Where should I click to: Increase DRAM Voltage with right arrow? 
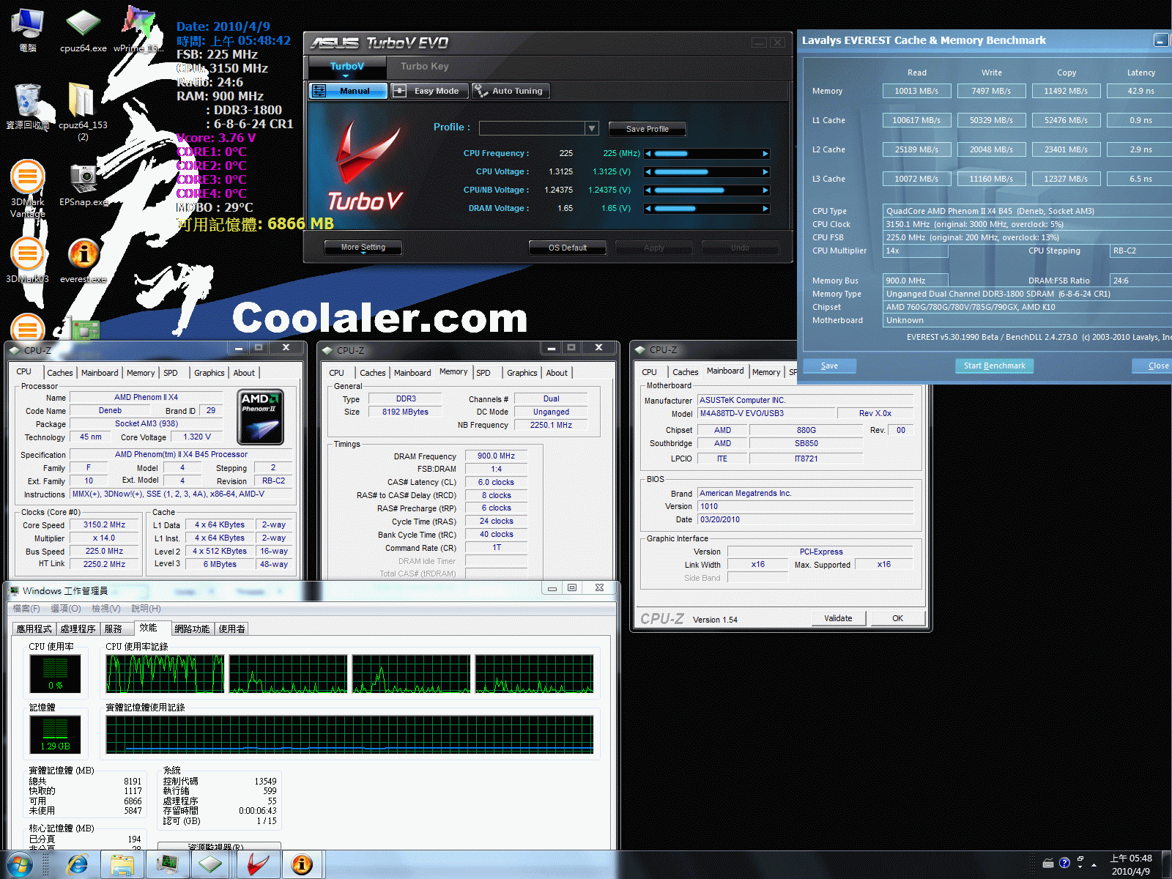click(x=765, y=209)
